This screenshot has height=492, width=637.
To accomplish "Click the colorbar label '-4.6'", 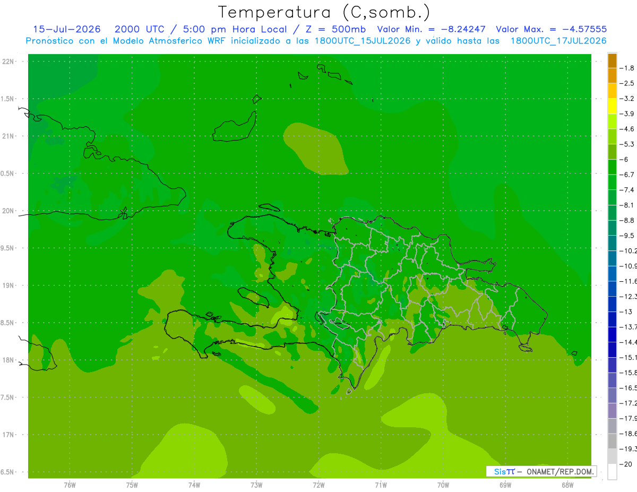I will (x=627, y=129).
